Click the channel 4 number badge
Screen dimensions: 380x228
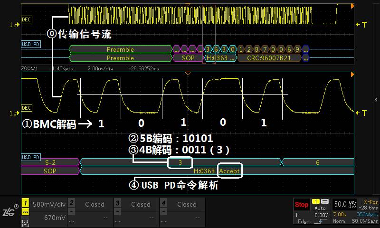point(163,202)
